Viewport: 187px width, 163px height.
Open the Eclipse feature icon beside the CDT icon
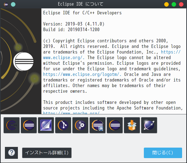pyautogui.click(x=29, y=125)
